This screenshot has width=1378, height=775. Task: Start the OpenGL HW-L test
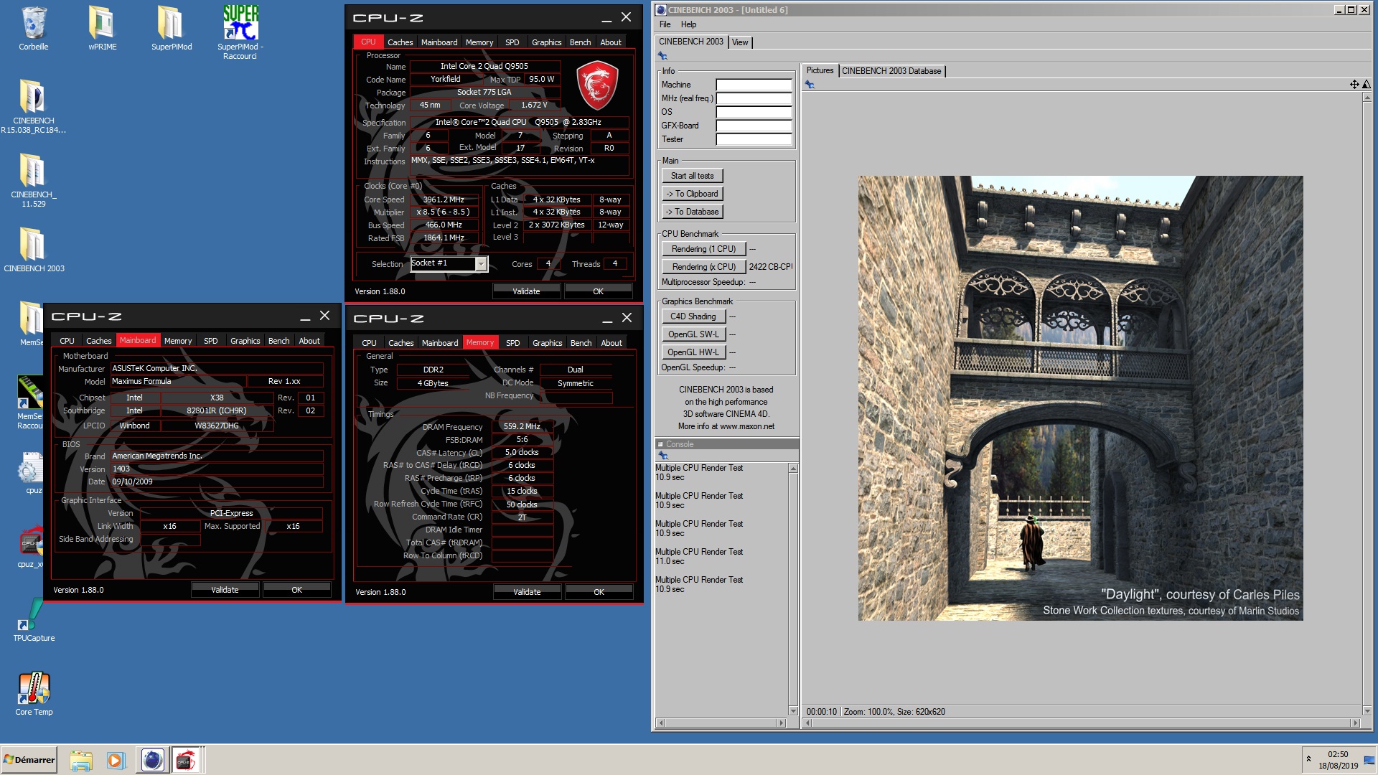point(693,352)
